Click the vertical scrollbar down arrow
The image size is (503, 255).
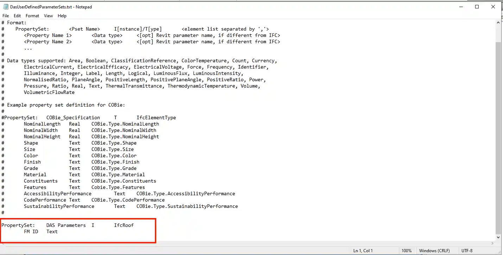coord(498,237)
